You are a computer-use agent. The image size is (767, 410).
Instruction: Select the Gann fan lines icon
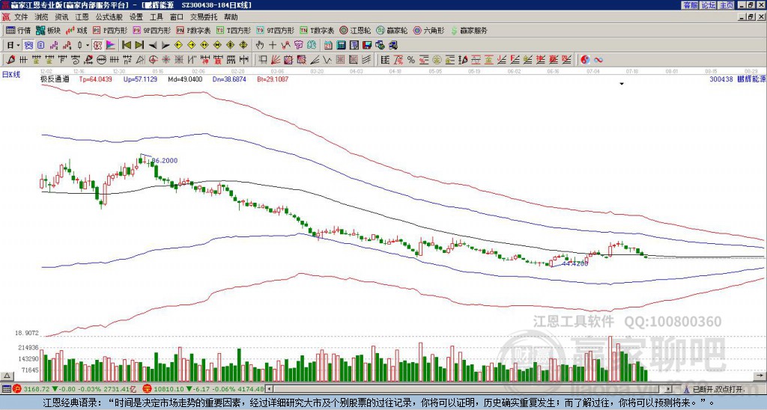coord(276,60)
